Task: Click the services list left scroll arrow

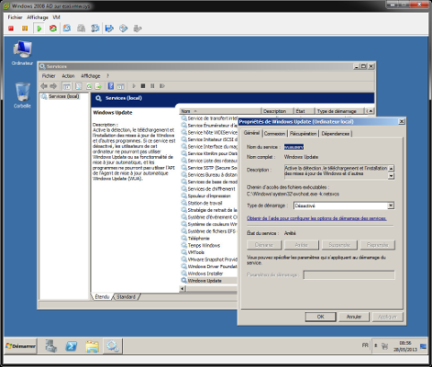Action: tap(183, 288)
